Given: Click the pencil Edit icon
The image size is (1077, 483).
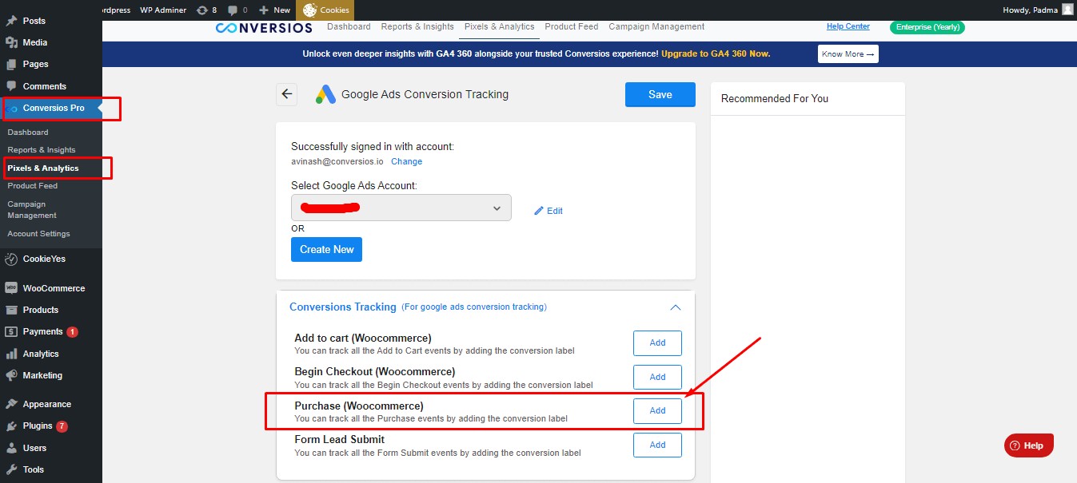Looking at the screenshot, I should click(x=539, y=211).
